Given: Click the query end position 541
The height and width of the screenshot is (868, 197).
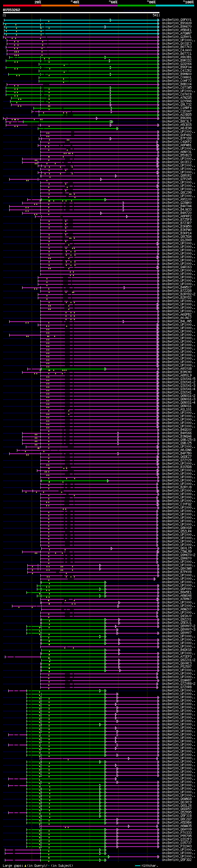Looking at the screenshot, I should point(155,15).
